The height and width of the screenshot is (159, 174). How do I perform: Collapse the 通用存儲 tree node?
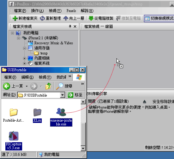pyautogui.click(x=24, y=48)
